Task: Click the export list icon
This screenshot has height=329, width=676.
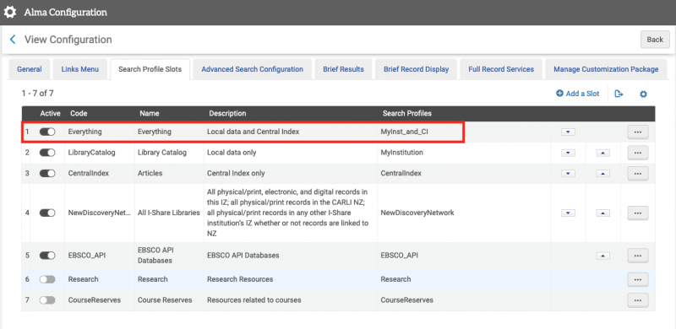Action: coord(619,94)
